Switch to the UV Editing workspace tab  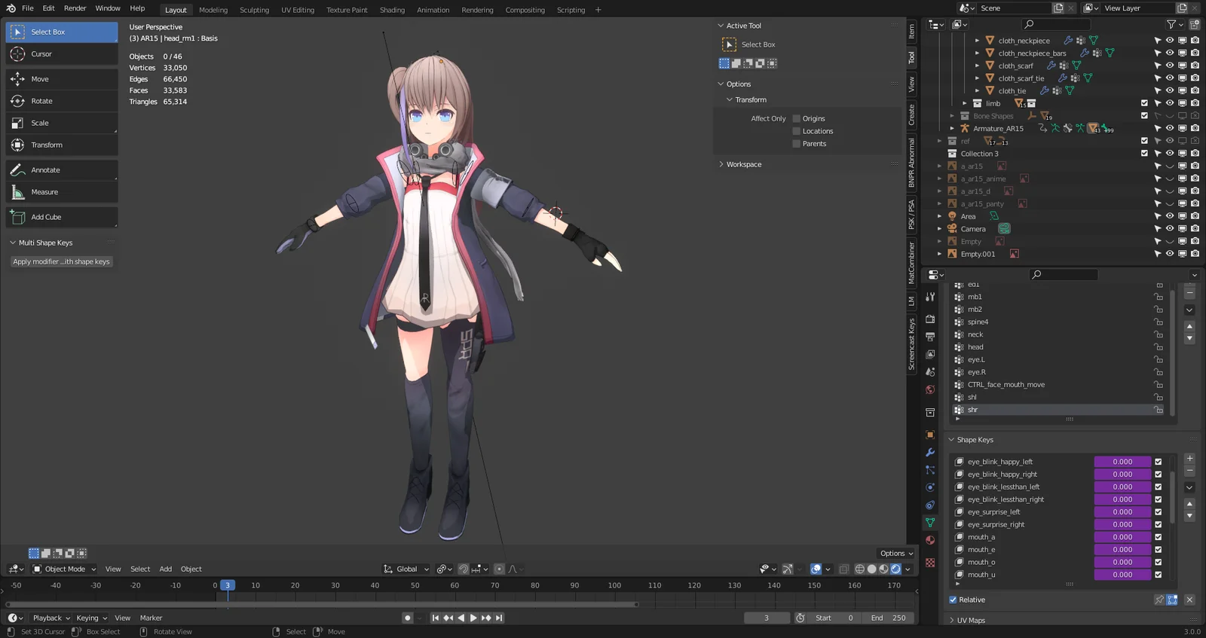pyautogui.click(x=298, y=10)
